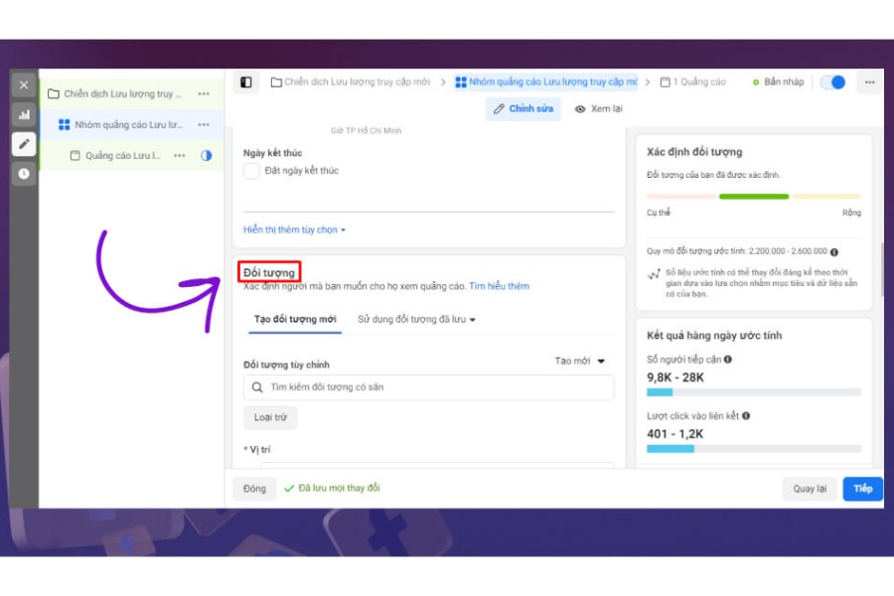This screenshot has width=894, height=596.
Task: Select 'Tạo đối tượng mới' tab
Action: [295, 320]
